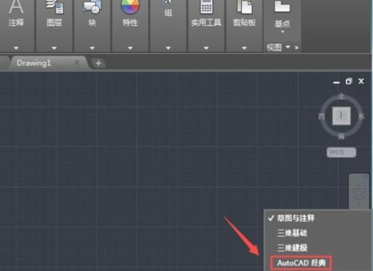Expand the 注释 panel dropdown arrow
This screenshot has width=373, height=271.
point(16,48)
